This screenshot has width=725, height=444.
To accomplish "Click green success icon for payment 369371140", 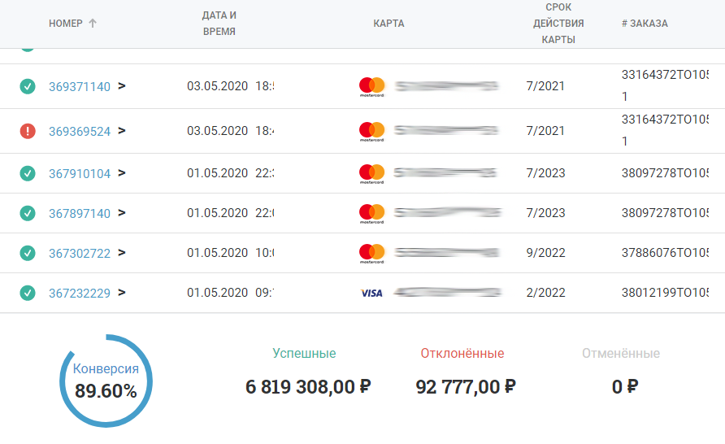I will 28,86.
